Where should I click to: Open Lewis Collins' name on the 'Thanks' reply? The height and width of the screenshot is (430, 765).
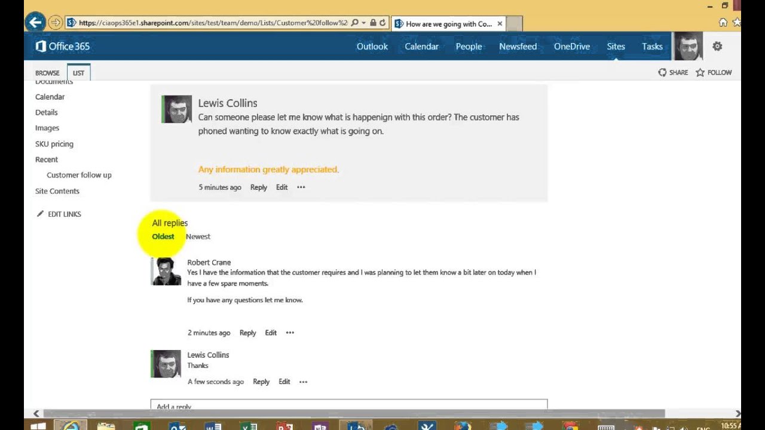point(208,355)
